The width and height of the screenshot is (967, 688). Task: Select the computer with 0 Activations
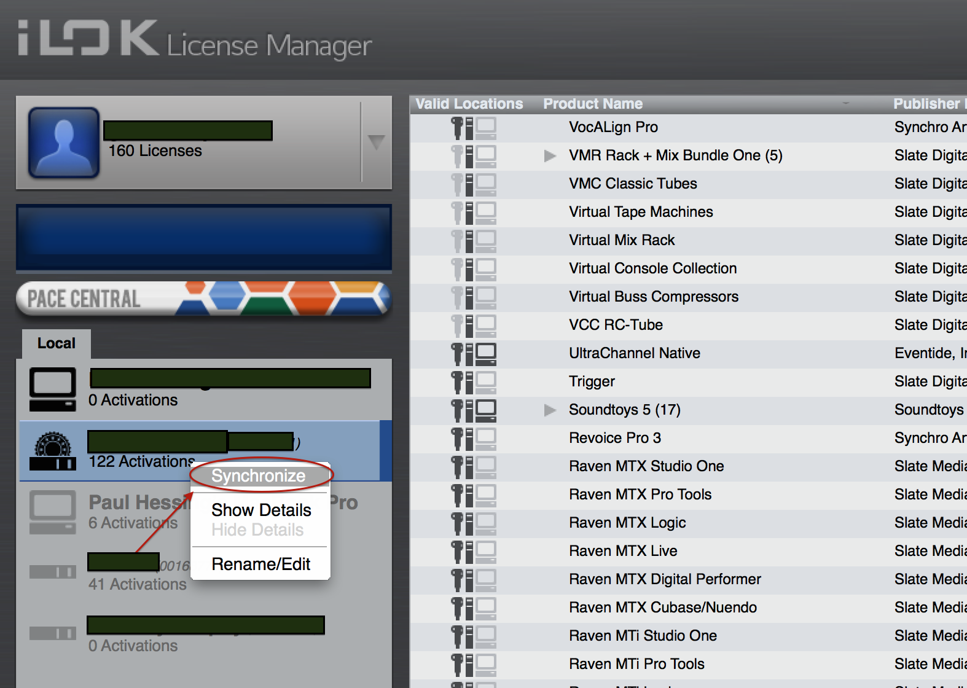click(x=204, y=389)
